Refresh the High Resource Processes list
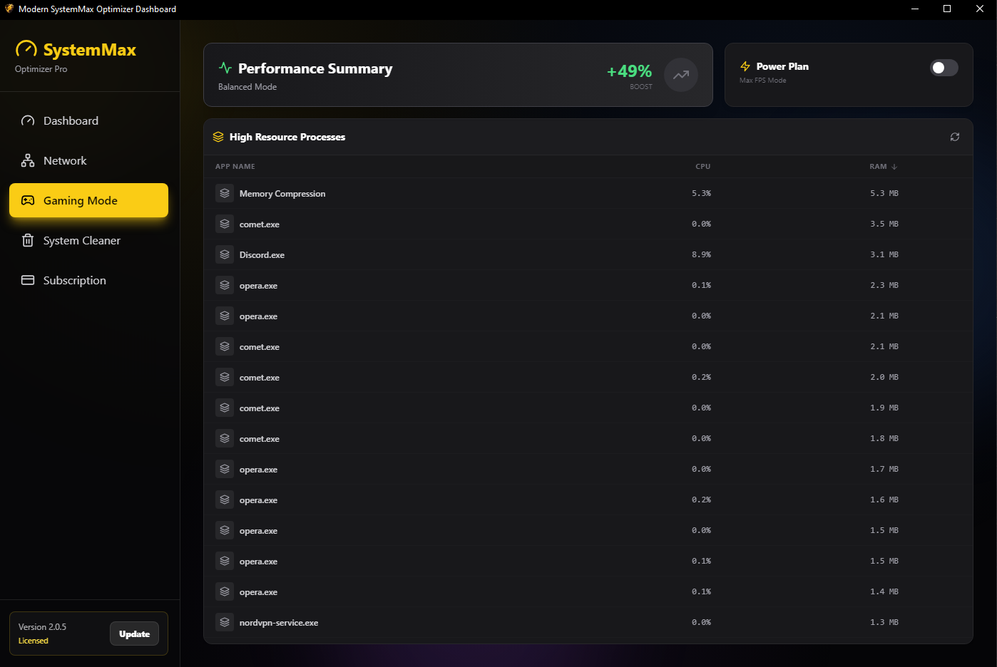Screen dimensions: 997x667 [x=955, y=137]
